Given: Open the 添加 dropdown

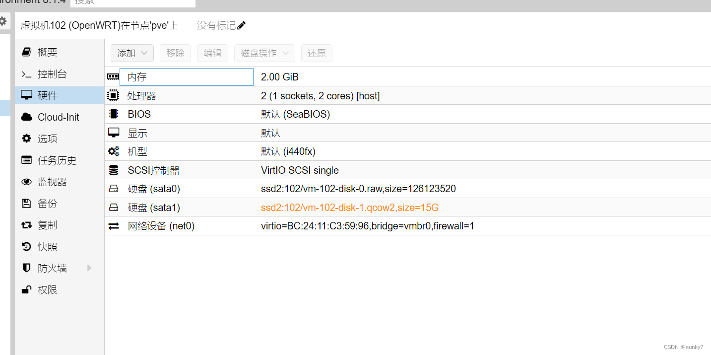Looking at the screenshot, I should 131,53.
